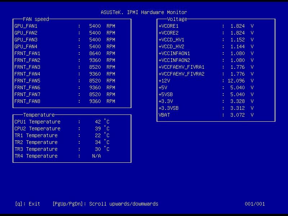Click the +VCCINFAON2 label

[174, 60]
